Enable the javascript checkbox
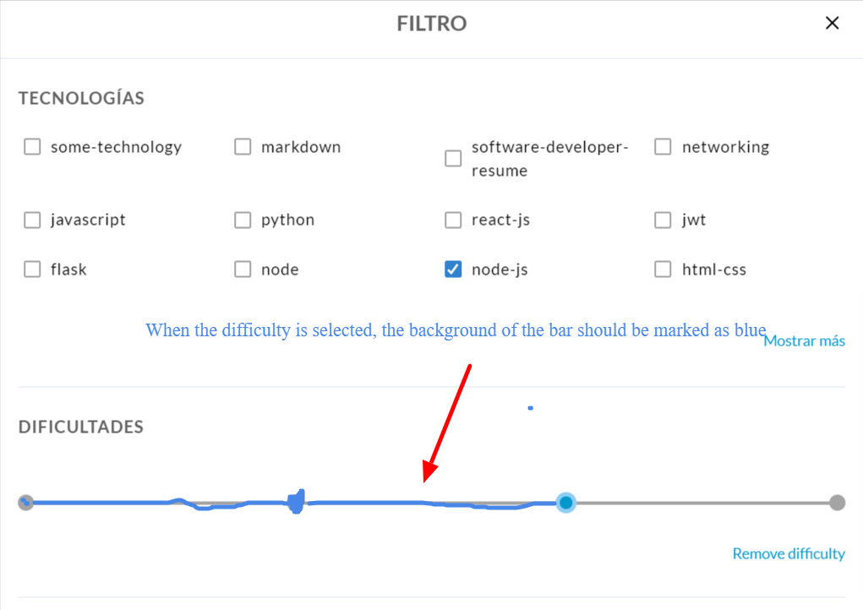Screen dimensions: 863x610 (x=31, y=220)
